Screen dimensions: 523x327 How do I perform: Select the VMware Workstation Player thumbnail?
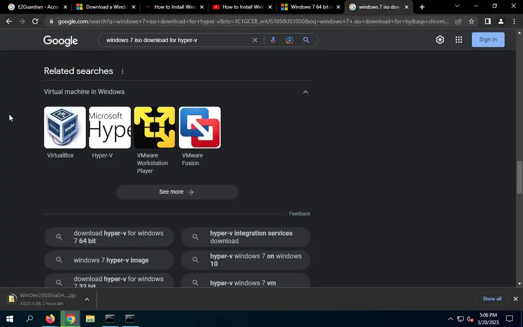point(154,128)
